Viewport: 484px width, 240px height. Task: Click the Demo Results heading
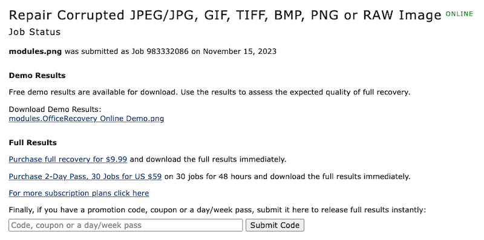point(37,76)
